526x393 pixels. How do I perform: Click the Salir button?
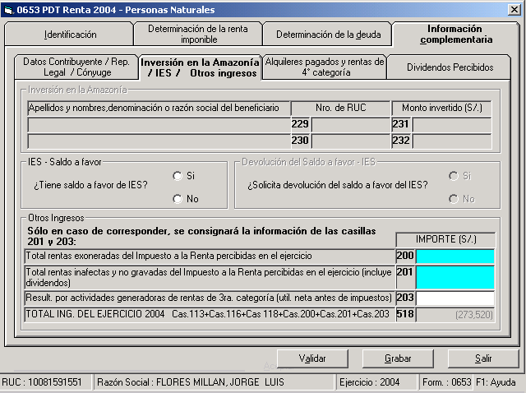tap(482, 358)
